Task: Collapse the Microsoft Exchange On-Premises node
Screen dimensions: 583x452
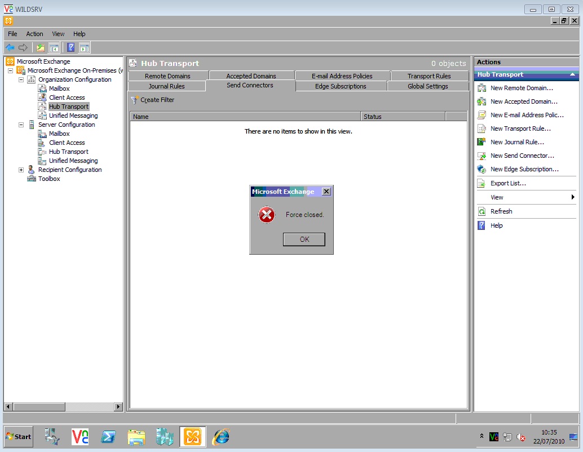Action: (x=10, y=70)
